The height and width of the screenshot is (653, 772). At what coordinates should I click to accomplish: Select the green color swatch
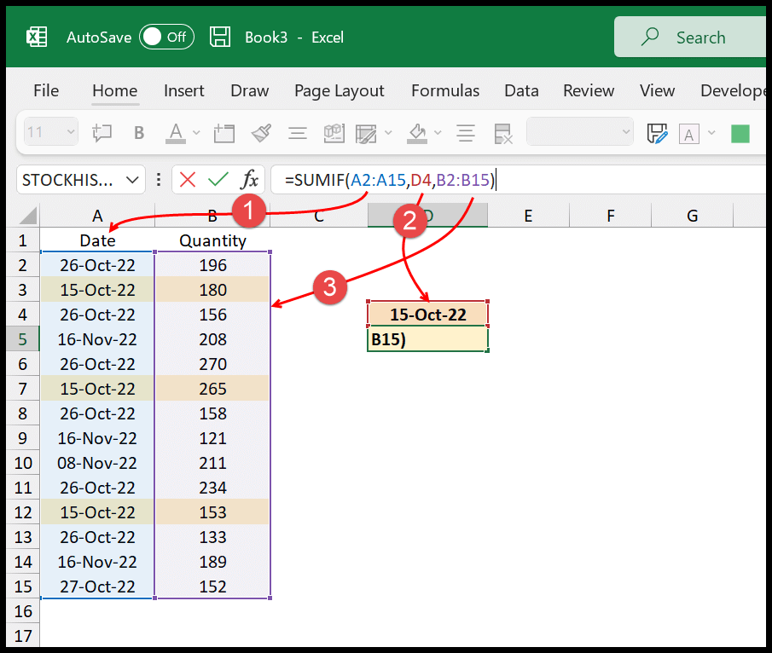(739, 133)
